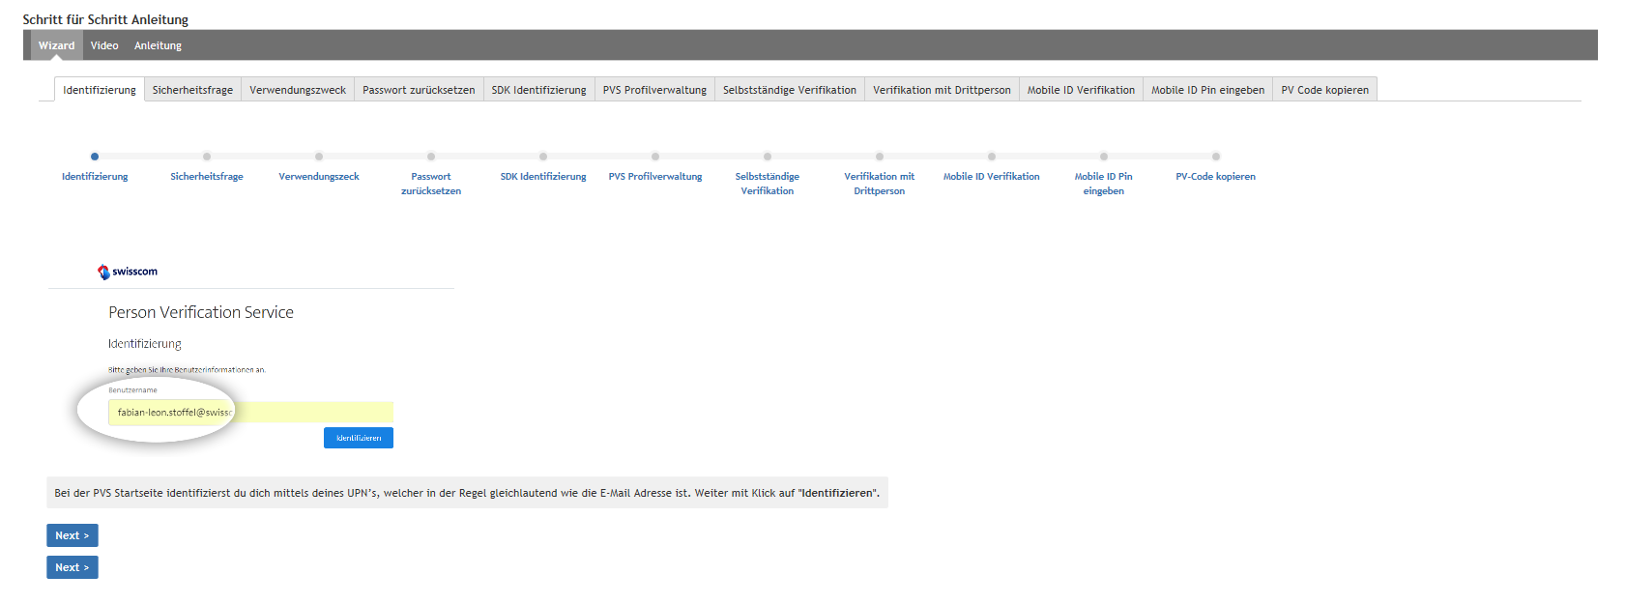Open the Verifikation mit Drittperson tab
The image size is (1625, 604).
942,90
